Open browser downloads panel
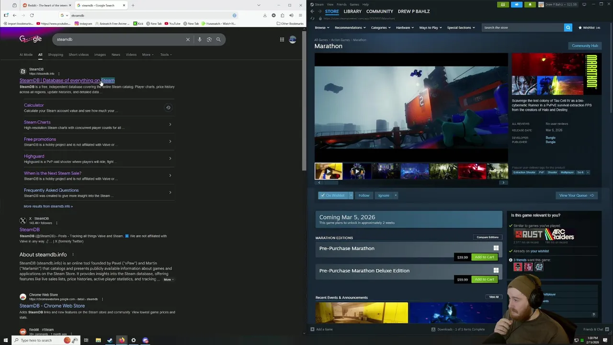Viewport: 613px width, 345px height. pos(265,15)
